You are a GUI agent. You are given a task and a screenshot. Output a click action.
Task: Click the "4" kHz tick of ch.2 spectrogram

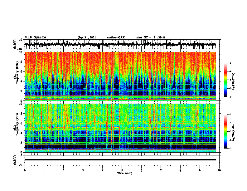pos(22,133)
